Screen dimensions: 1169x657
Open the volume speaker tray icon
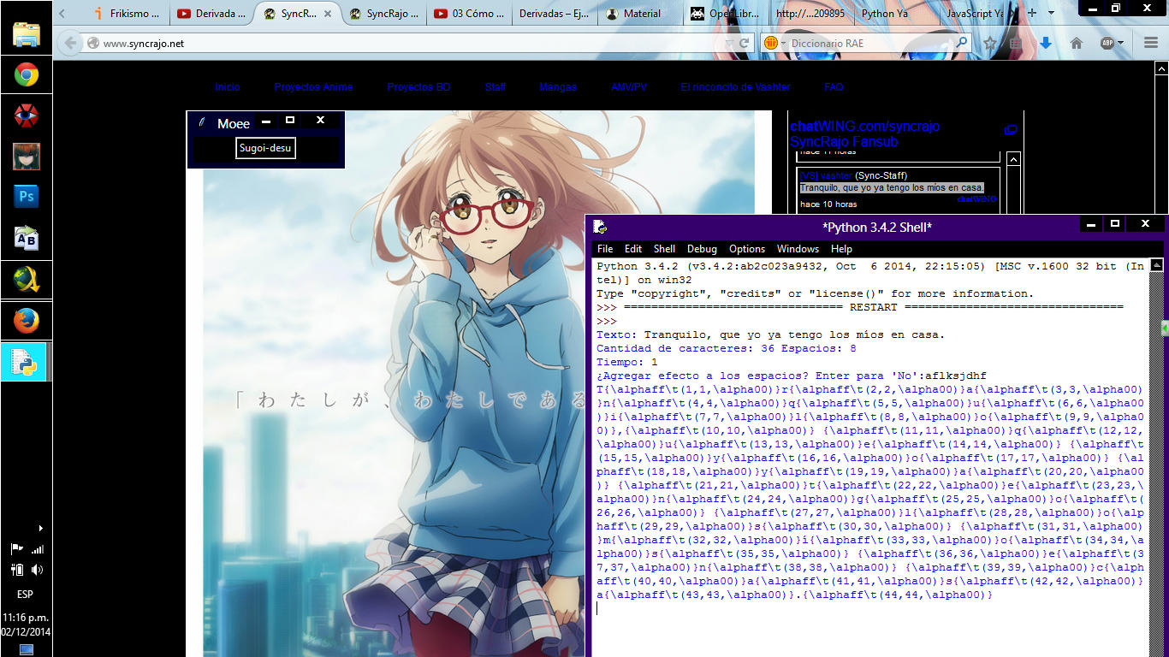click(x=37, y=570)
